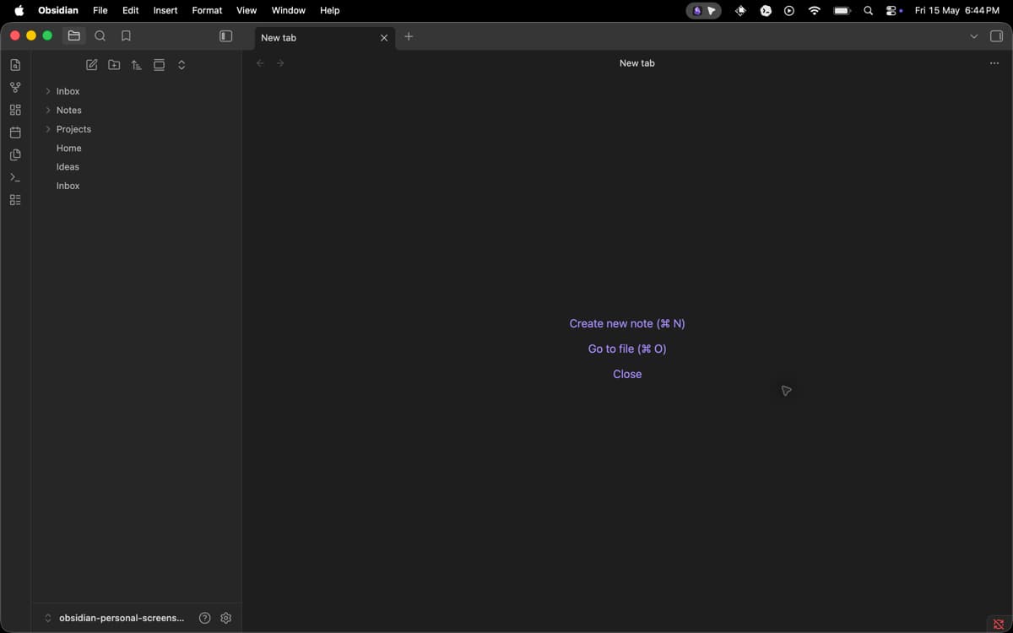Open the File menu

click(100, 10)
